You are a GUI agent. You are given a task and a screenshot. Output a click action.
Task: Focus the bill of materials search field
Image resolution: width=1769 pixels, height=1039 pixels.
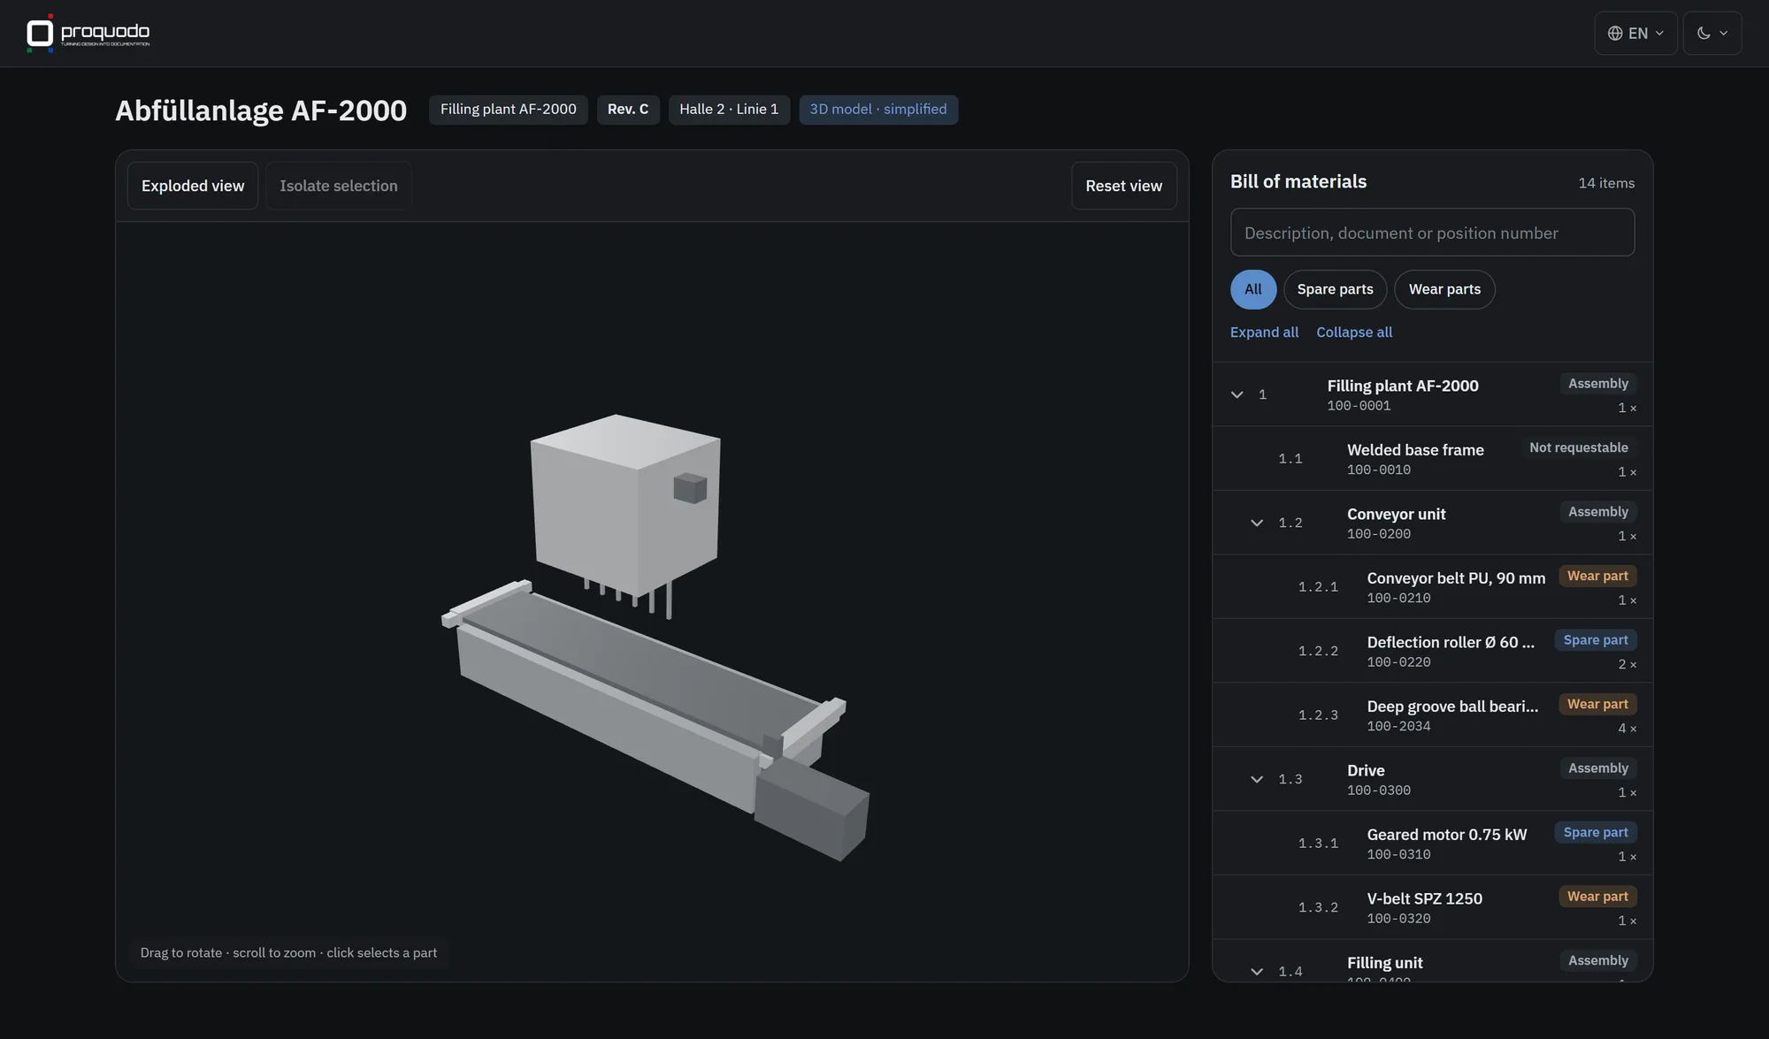(x=1432, y=233)
